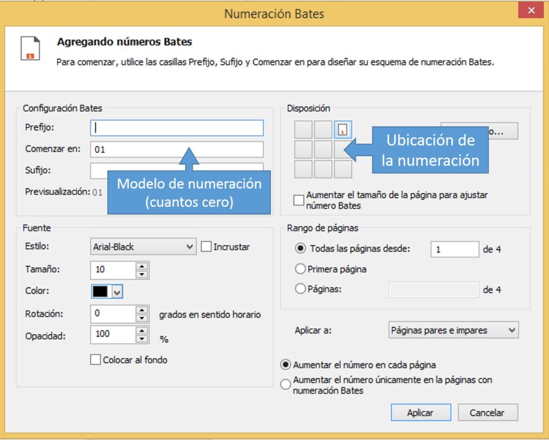The width and height of the screenshot is (549, 440).
Task: Pick bottom-left position in layout grid
Action: (x=303, y=169)
